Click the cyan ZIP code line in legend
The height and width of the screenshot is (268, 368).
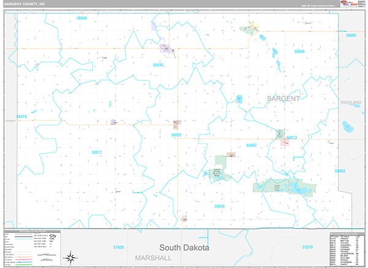point(24,239)
